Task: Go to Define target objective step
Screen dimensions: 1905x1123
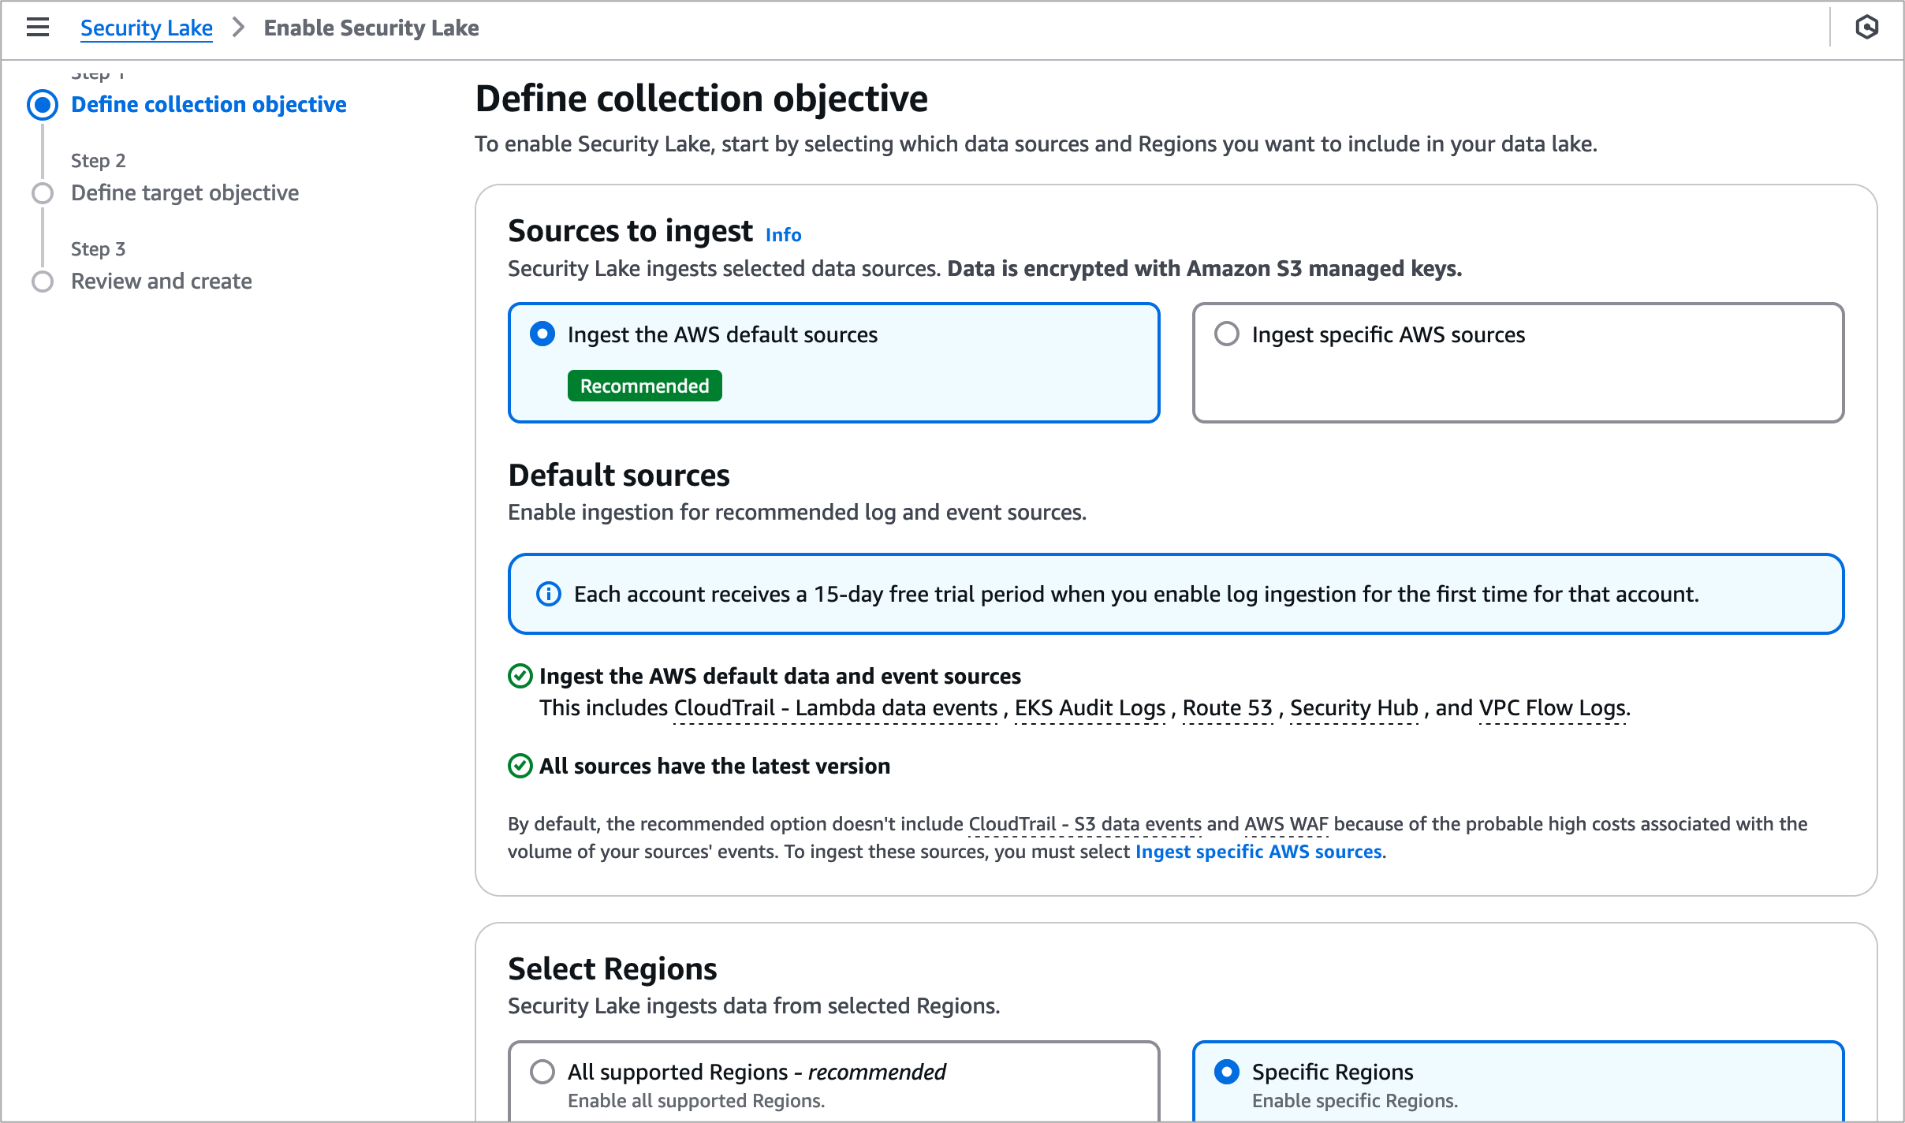Action: coord(185,193)
